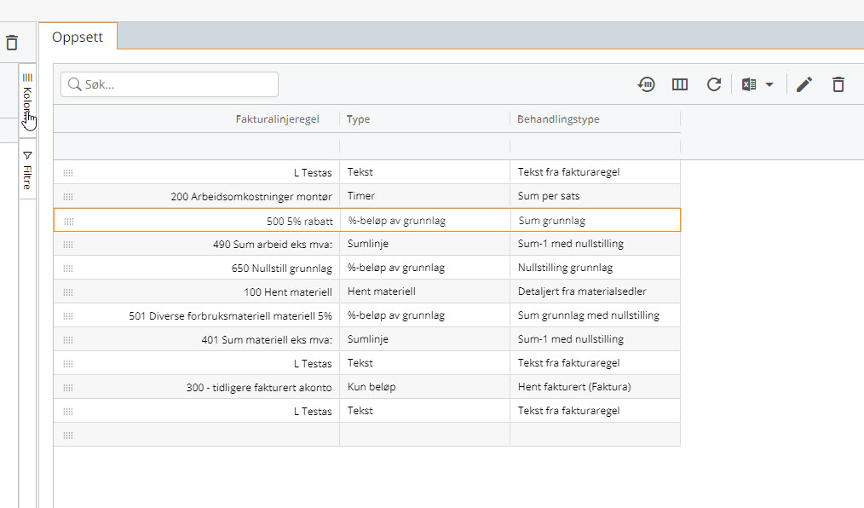Sort by Fakturalinjeregel column header
This screenshot has height=508, width=864.
coord(277,119)
